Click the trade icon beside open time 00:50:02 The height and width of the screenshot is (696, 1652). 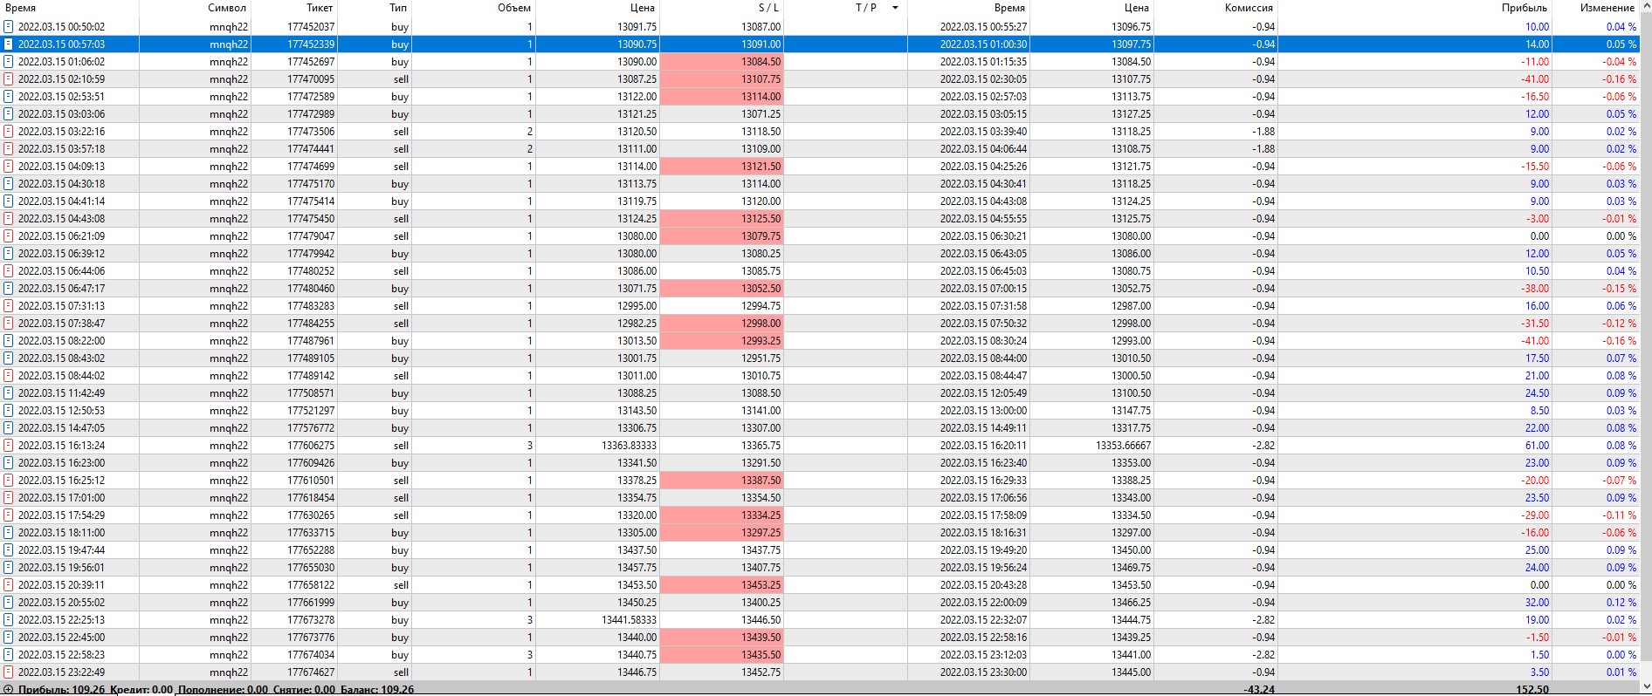click(9, 27)
